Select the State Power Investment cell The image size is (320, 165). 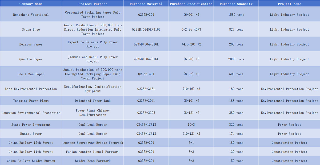tap(31, 125)
